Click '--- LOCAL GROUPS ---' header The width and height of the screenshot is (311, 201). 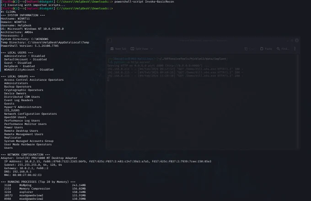pos(18,76)
